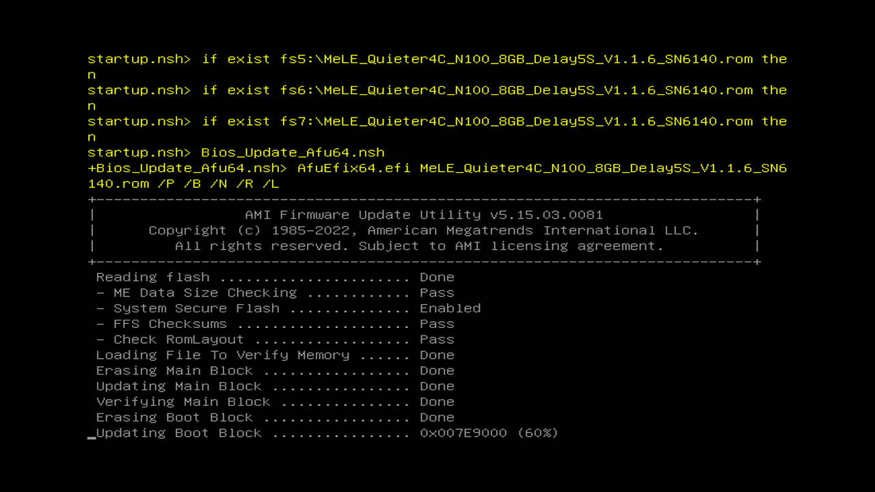
Task: Click the Verifying Main Block line
Action: pos(275,402)
